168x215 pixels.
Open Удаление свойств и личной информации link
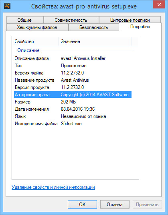[x=53, y=187]
